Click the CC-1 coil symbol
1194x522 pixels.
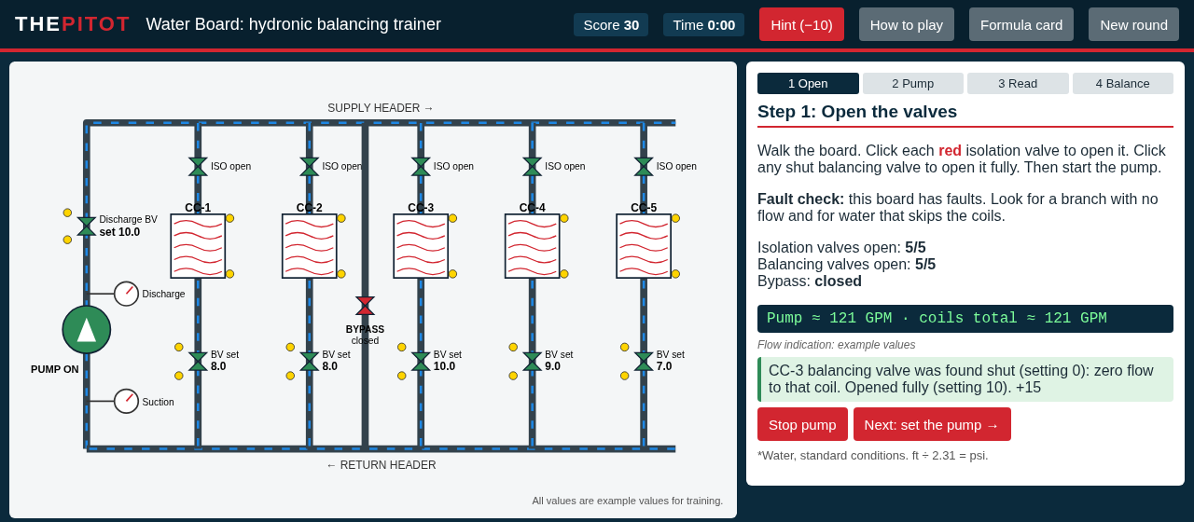click(198, 246)
